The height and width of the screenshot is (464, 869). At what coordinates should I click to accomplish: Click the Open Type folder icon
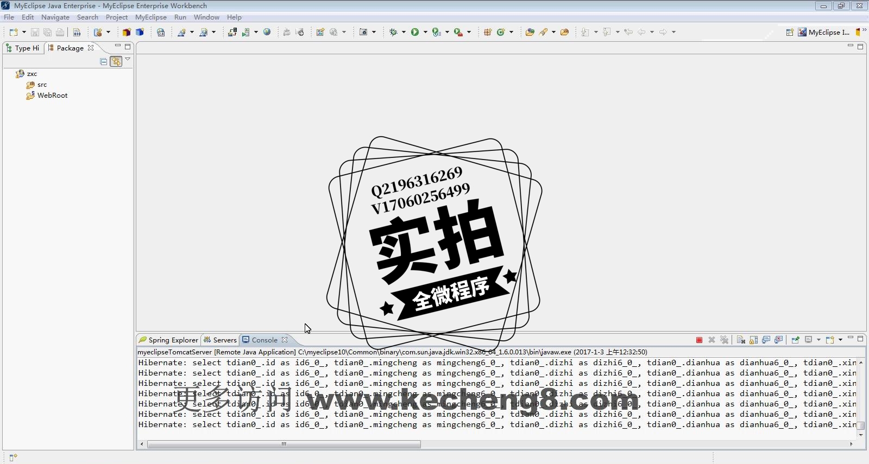pyautogui.click(x=530, y=32)
